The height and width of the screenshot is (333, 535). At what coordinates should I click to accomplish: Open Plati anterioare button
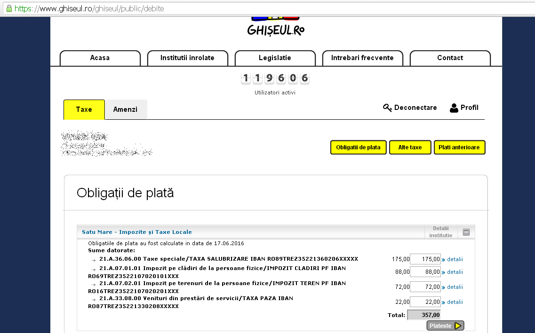pyautogui.click(x=459, y=147)
